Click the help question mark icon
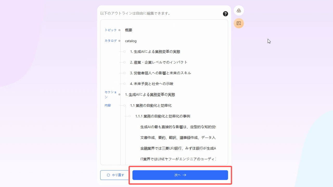This screenshot has width=333, height=187. click(226, 14)
